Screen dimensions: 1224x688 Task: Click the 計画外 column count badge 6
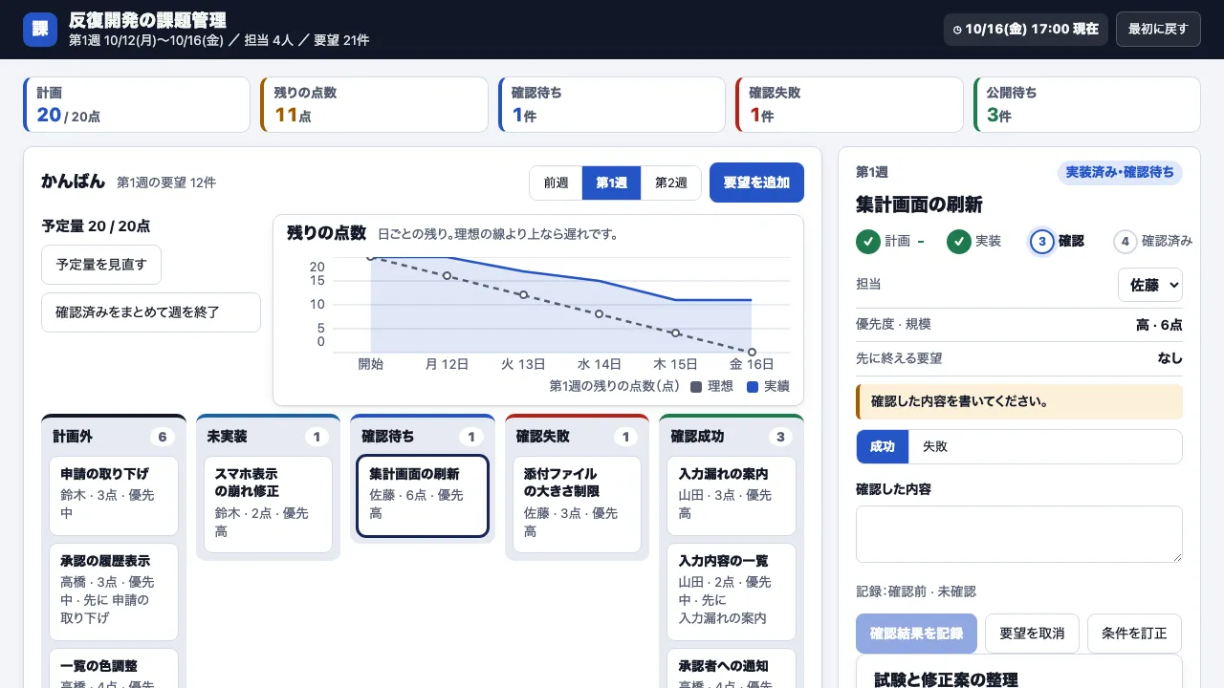162,437
